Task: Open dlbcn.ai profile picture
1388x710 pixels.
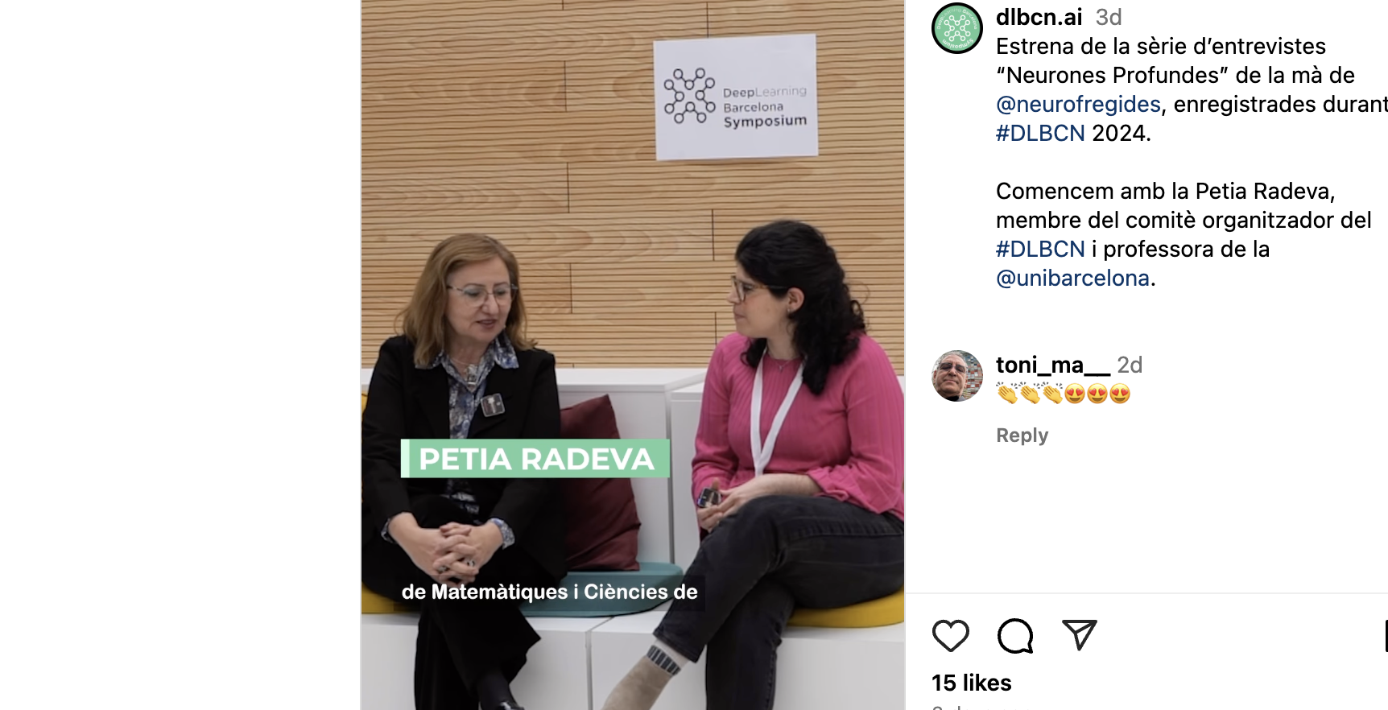Action: 957,29
